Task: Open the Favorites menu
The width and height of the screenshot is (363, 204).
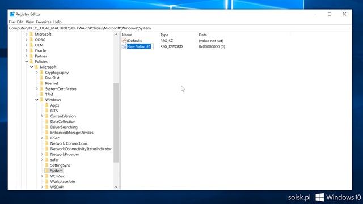Action: tap(44, 22)
